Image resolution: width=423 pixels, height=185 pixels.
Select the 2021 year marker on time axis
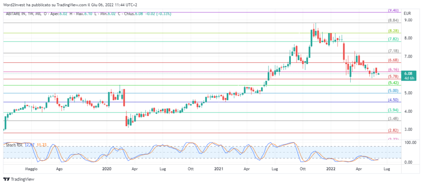click(x=219, y=169)
